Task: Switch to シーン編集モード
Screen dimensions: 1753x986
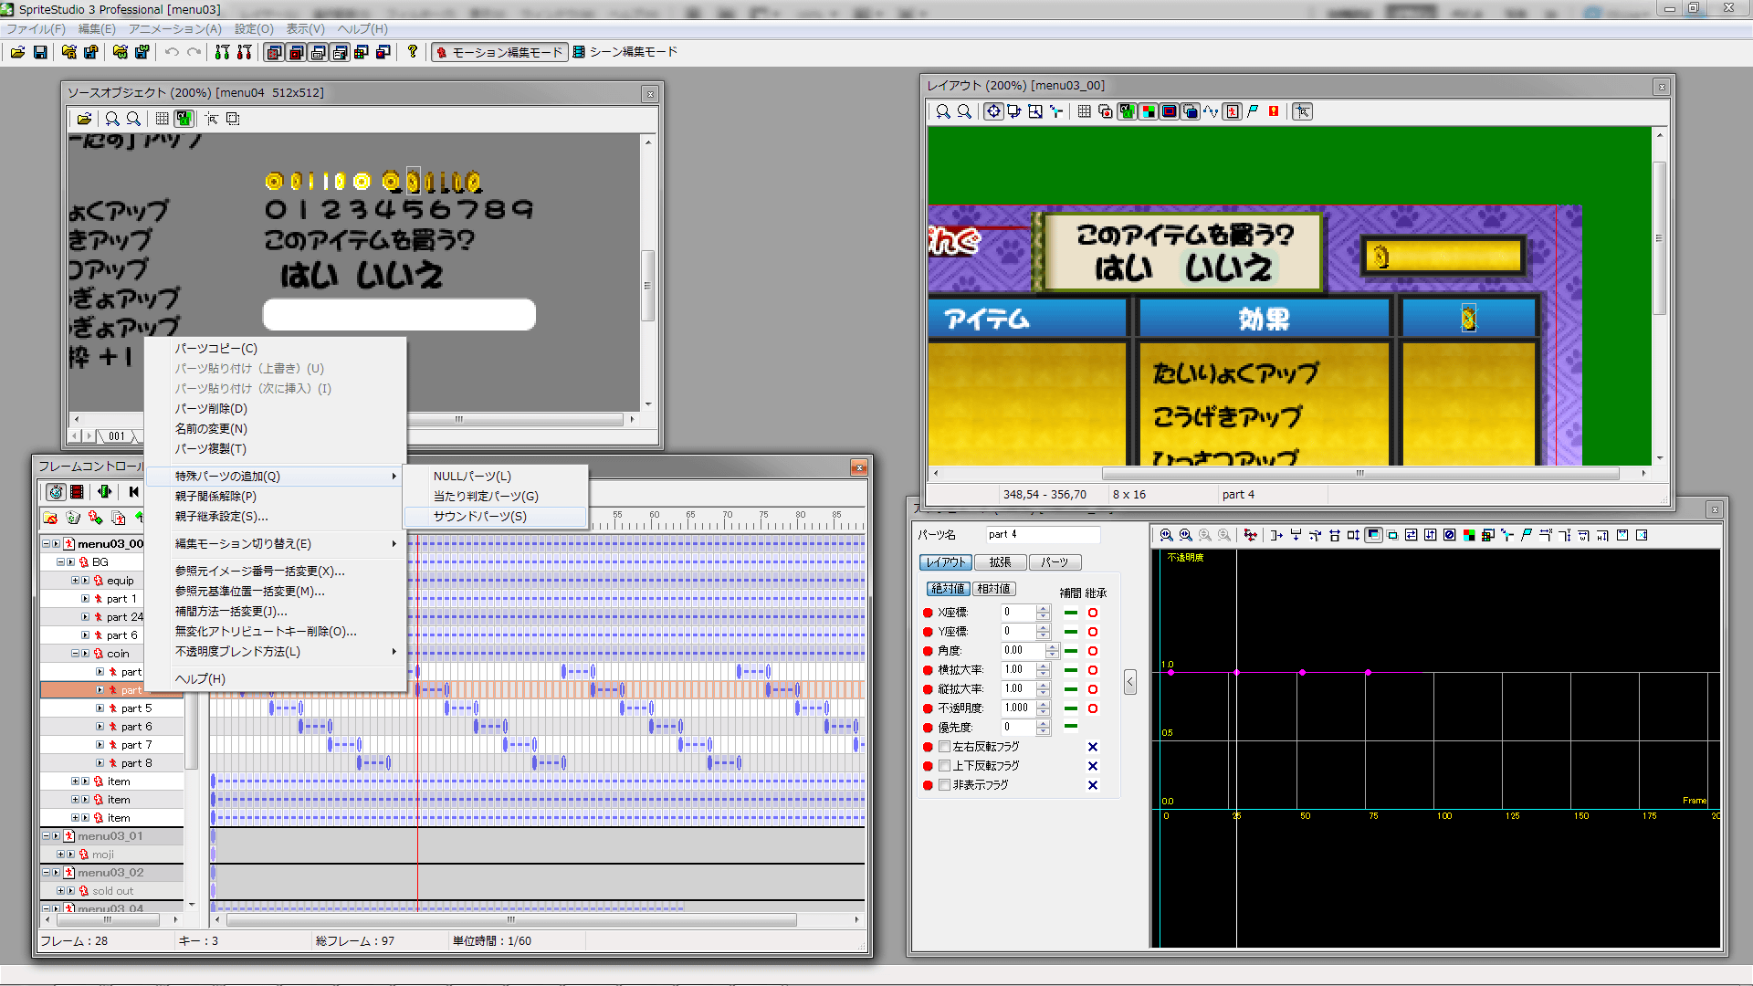Action: coord(625,52)
